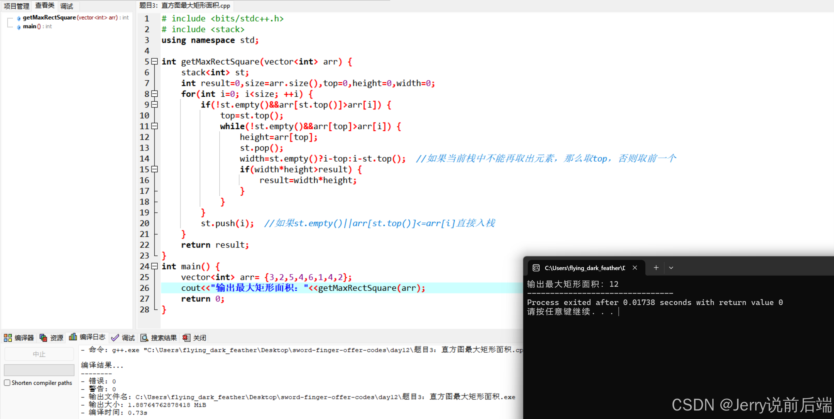Viewport: 834px width, 419px height.
Task: Click the close panel red X icon
Action: tap(186, 338)
